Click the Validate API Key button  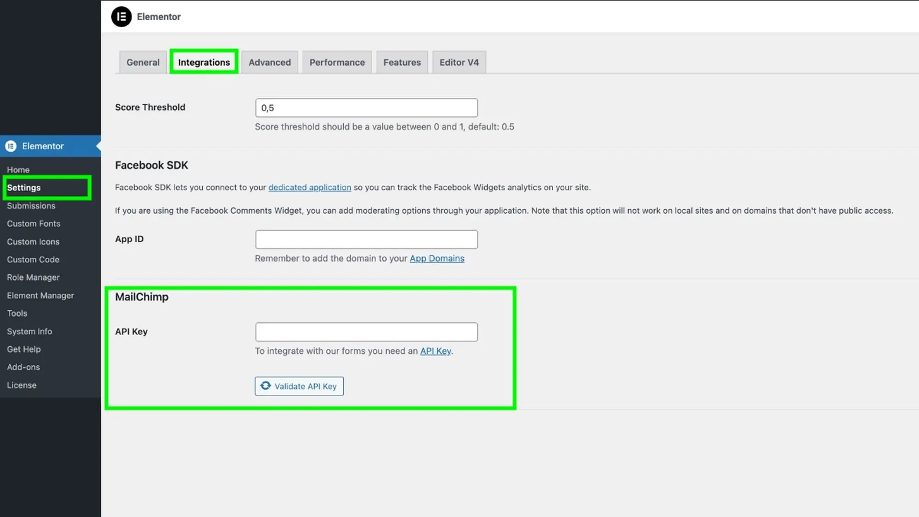[299, 386]
